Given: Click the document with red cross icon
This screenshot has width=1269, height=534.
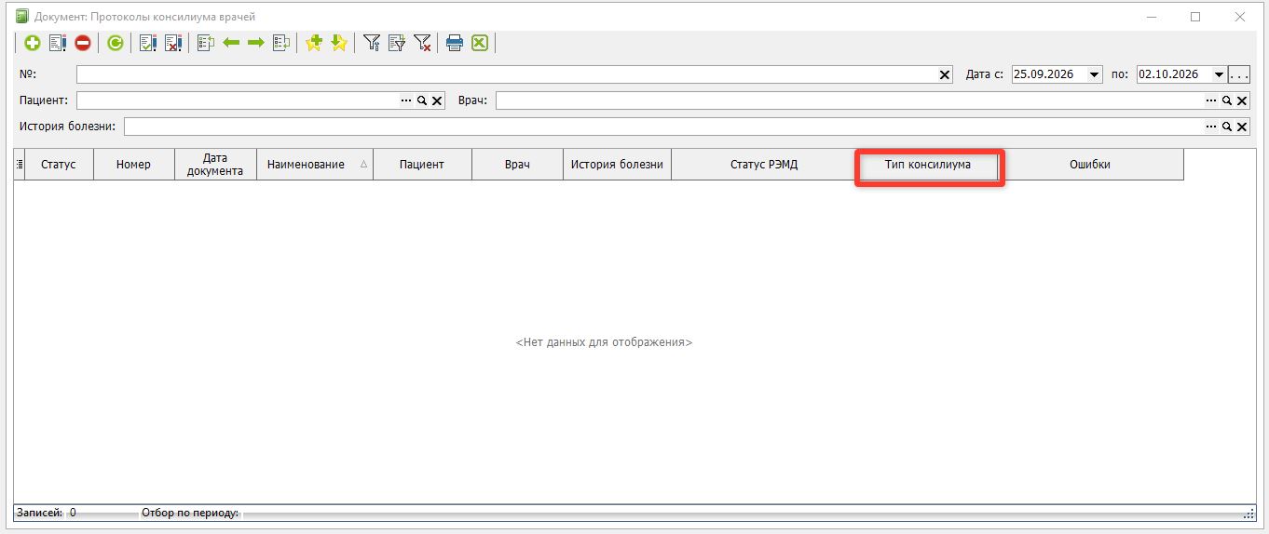Looking at the screenshot, I should [172, 43].
